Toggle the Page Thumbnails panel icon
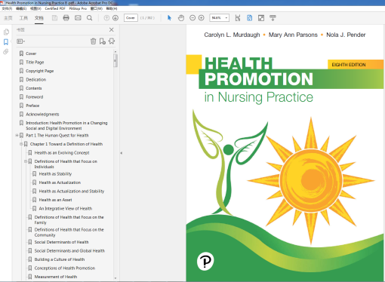Image resolution: width=385 pixels, height=282 pixels. pos(6,32)
